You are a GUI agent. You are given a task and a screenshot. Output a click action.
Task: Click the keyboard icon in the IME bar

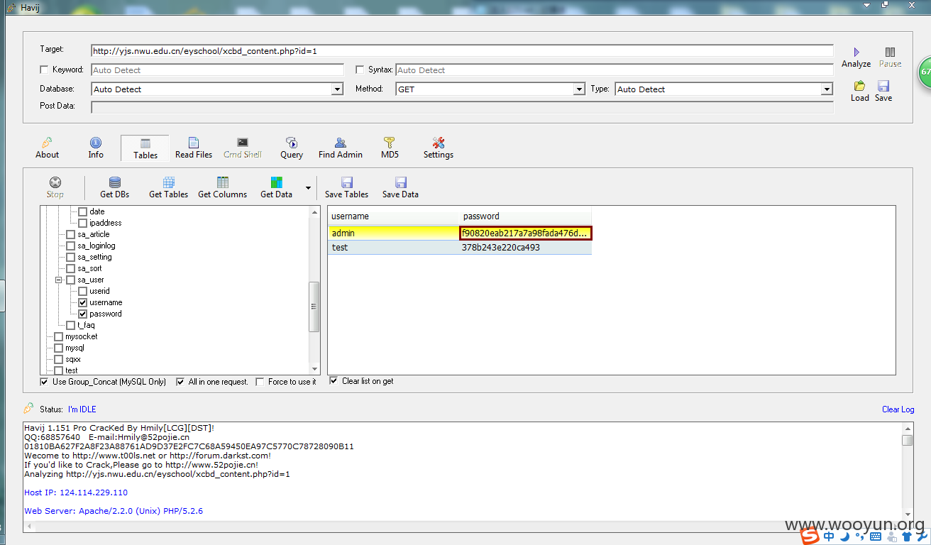click(876, 537)
